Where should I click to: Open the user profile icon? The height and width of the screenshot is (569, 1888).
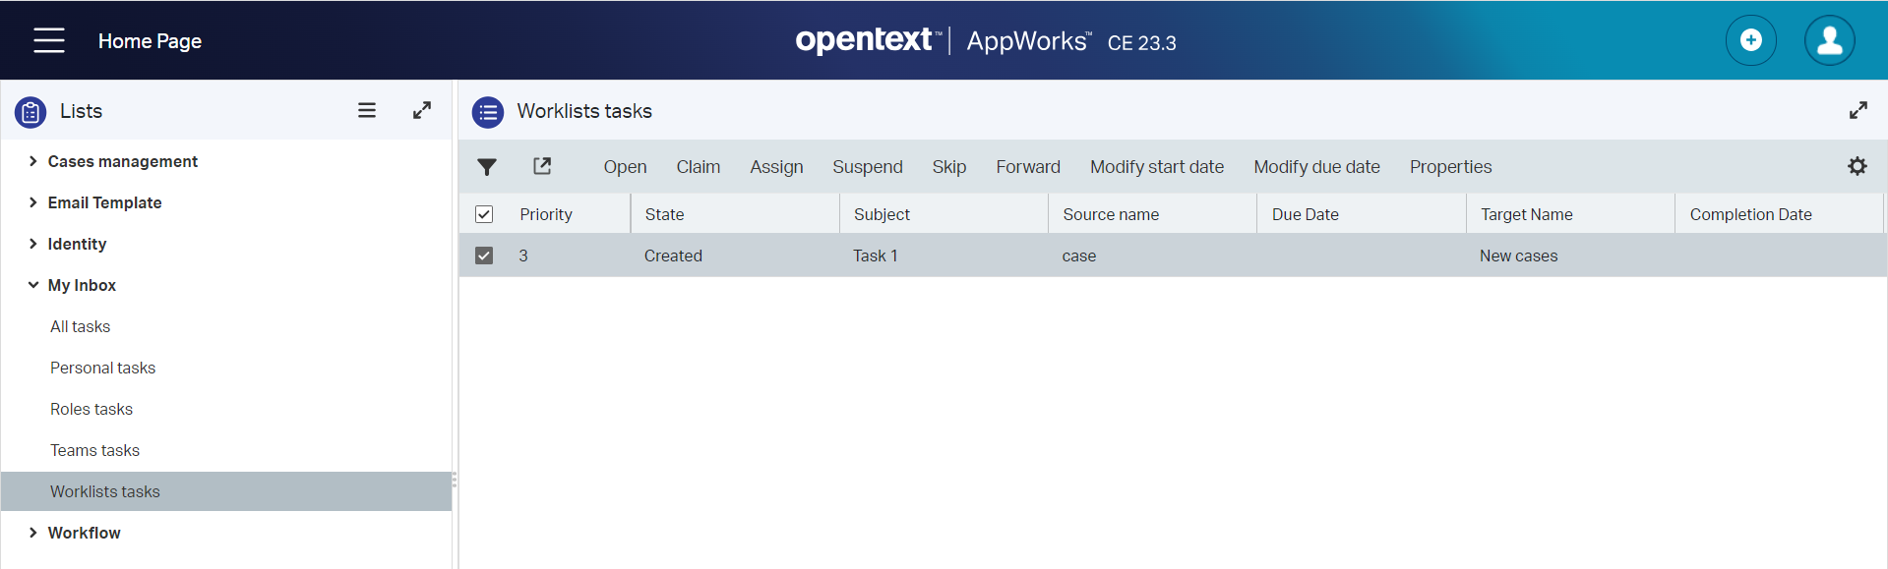(x=1829, y=40)
